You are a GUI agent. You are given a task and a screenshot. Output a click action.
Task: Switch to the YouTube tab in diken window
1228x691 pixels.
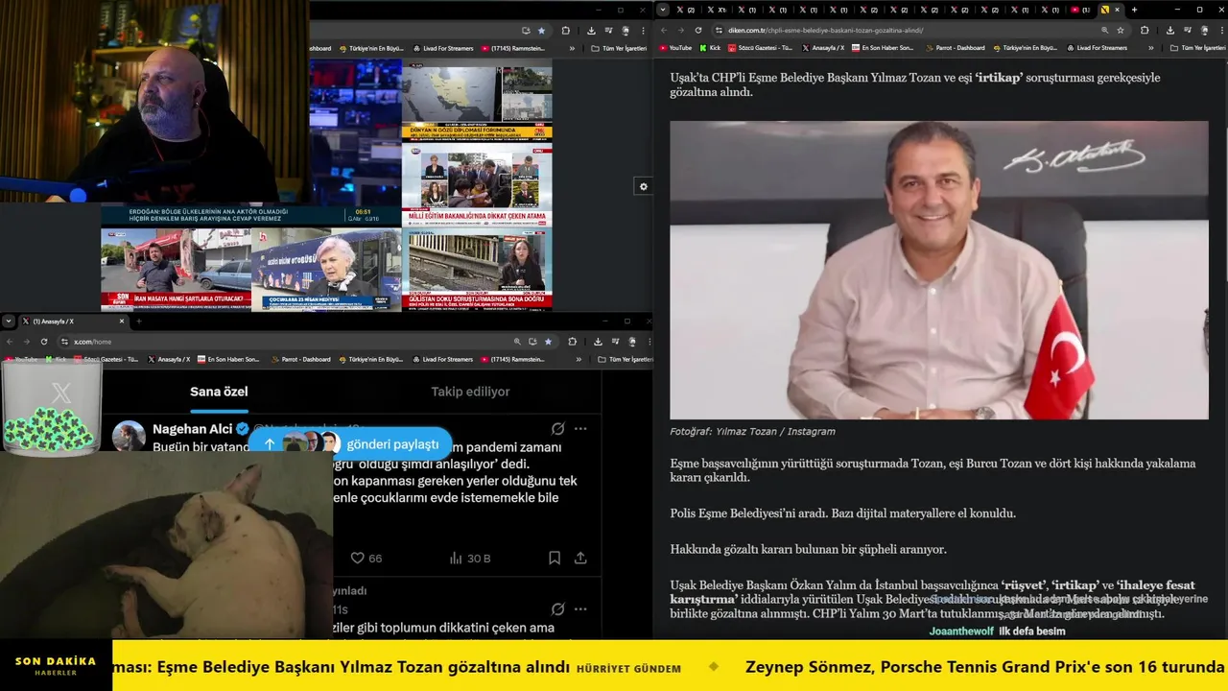tap(1079, 10)
